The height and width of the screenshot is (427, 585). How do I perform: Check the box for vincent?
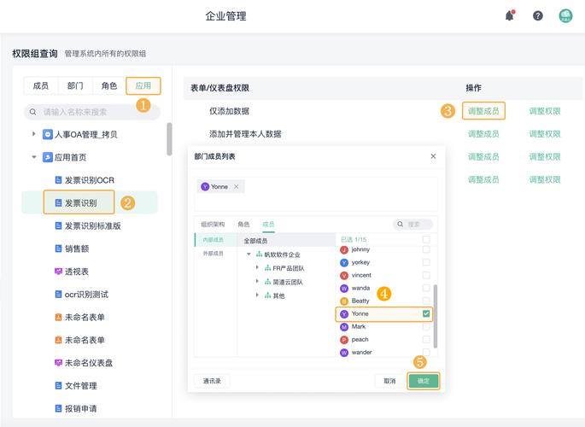[x=426, y=275]
